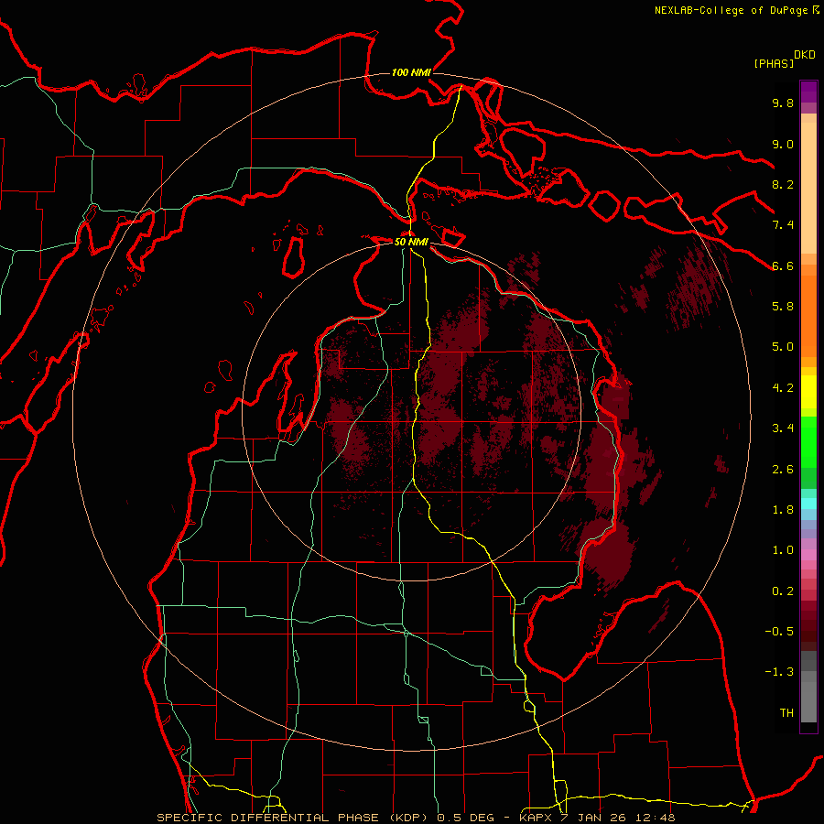Click the 100 NMI range ring label
824x824 pixels.
(x=411, y=72)
